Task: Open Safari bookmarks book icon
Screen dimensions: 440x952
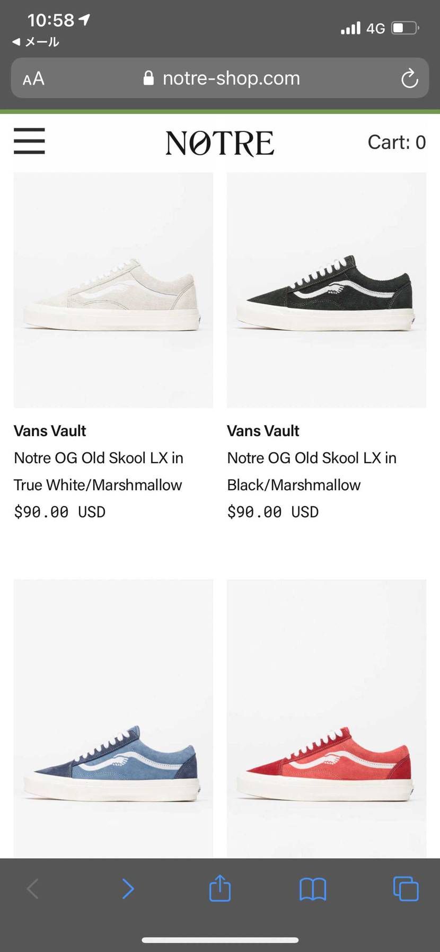Action: coord(313,889)
